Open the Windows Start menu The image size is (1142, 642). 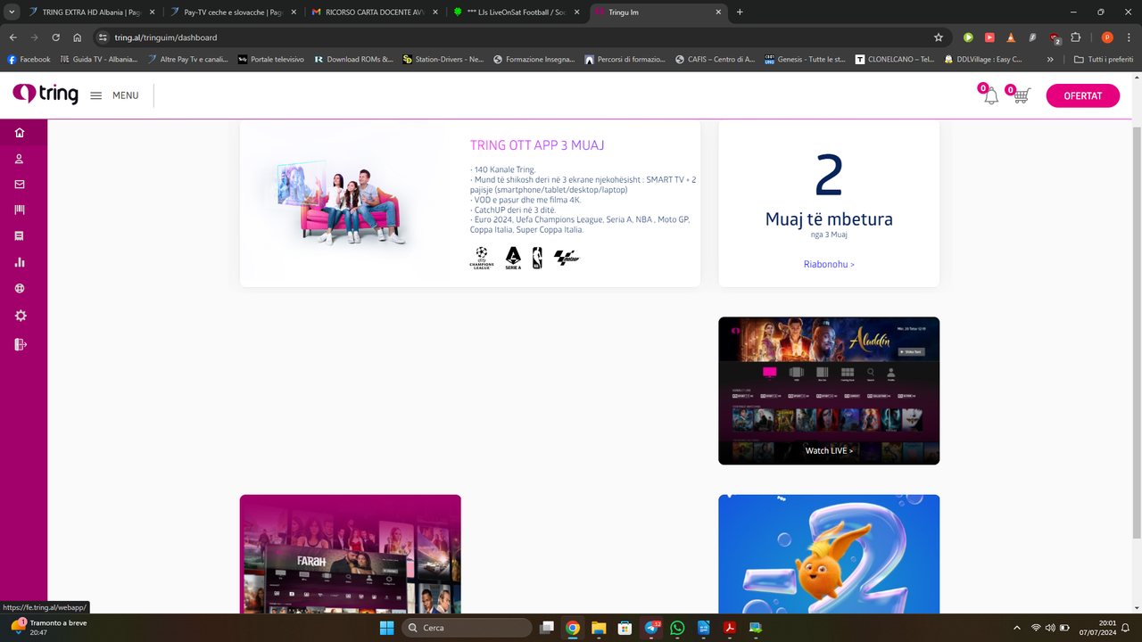(386, 628)
